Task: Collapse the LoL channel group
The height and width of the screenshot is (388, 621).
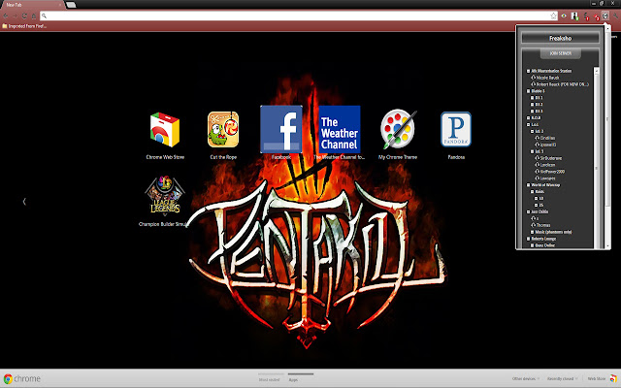Action: pos(528,124)
